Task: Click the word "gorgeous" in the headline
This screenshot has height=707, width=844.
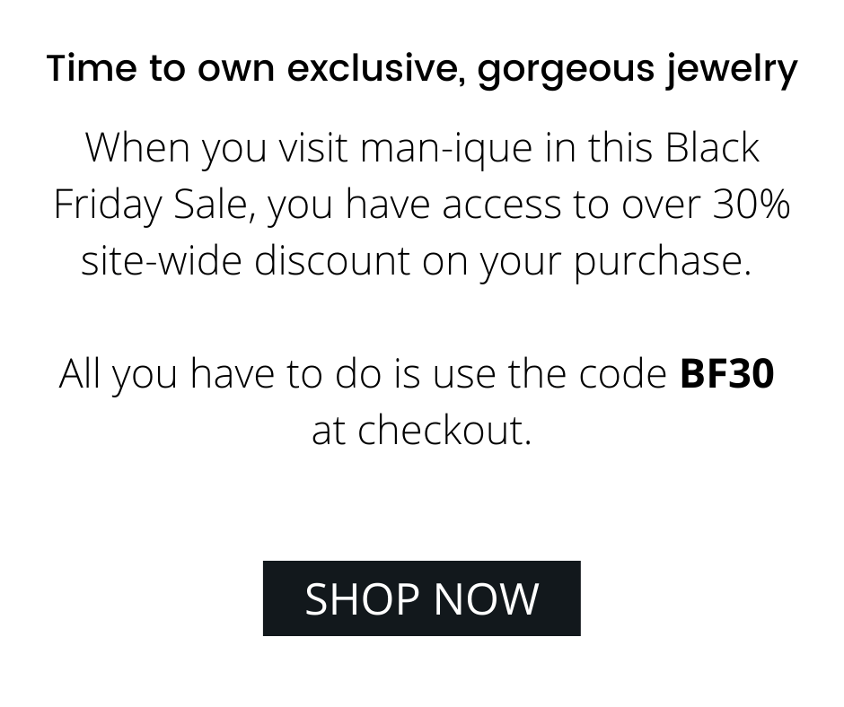Action: [x=564, y=68]
